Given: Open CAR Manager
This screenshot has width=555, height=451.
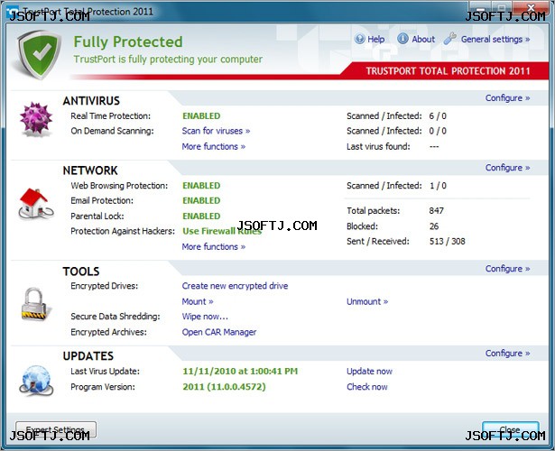Looking at the screenshot, I should point(219,332).
